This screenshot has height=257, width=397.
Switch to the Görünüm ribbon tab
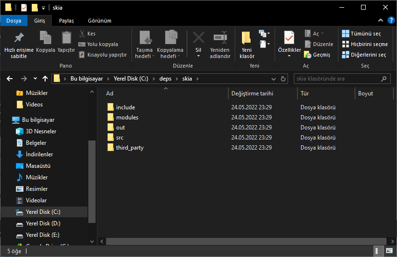coord(99,21)
